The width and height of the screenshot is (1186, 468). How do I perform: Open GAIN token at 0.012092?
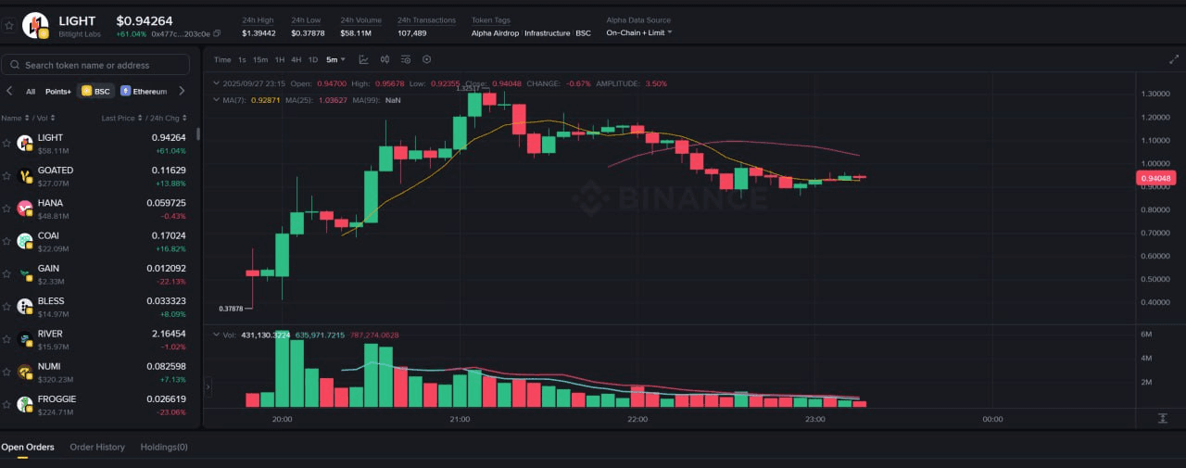coord(100,273)
